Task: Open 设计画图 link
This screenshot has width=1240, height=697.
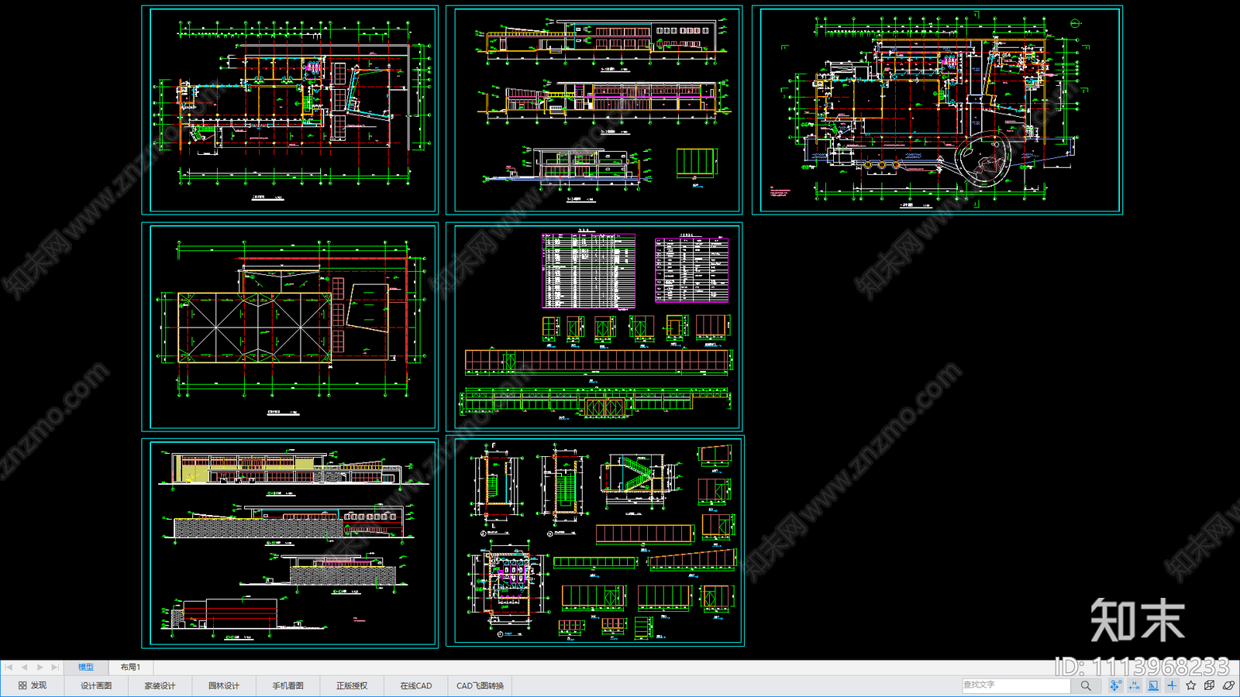Action: coord(96,685)
